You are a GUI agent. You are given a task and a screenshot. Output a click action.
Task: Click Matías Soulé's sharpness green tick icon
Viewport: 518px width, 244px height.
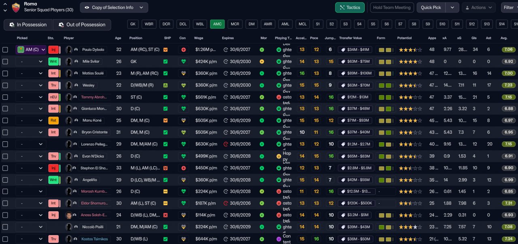tap(165, 74)
